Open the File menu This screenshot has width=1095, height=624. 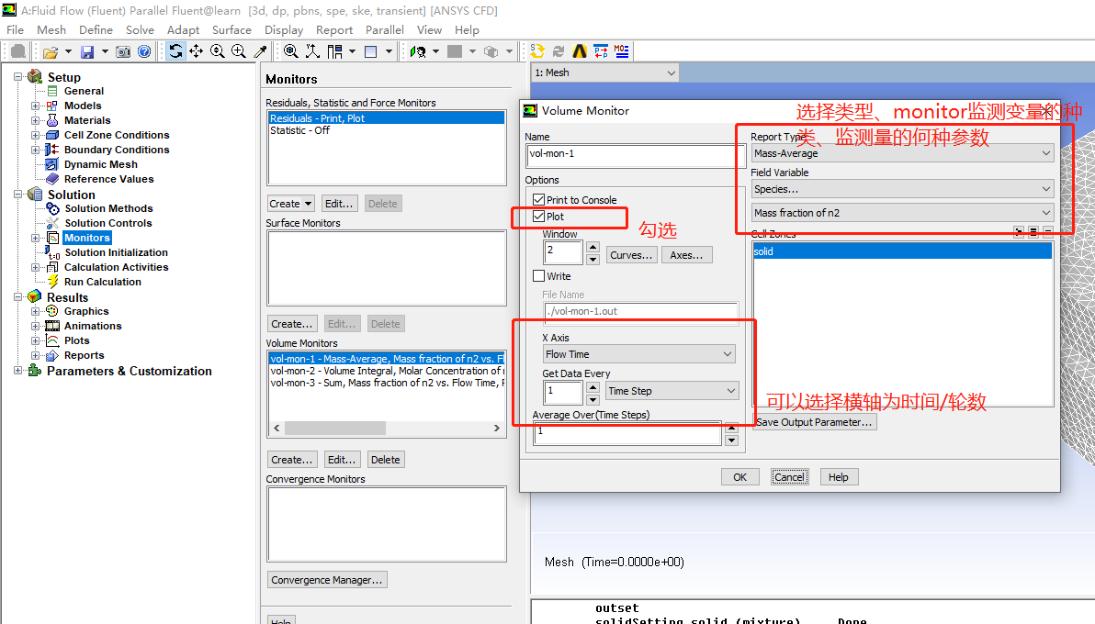15,30
